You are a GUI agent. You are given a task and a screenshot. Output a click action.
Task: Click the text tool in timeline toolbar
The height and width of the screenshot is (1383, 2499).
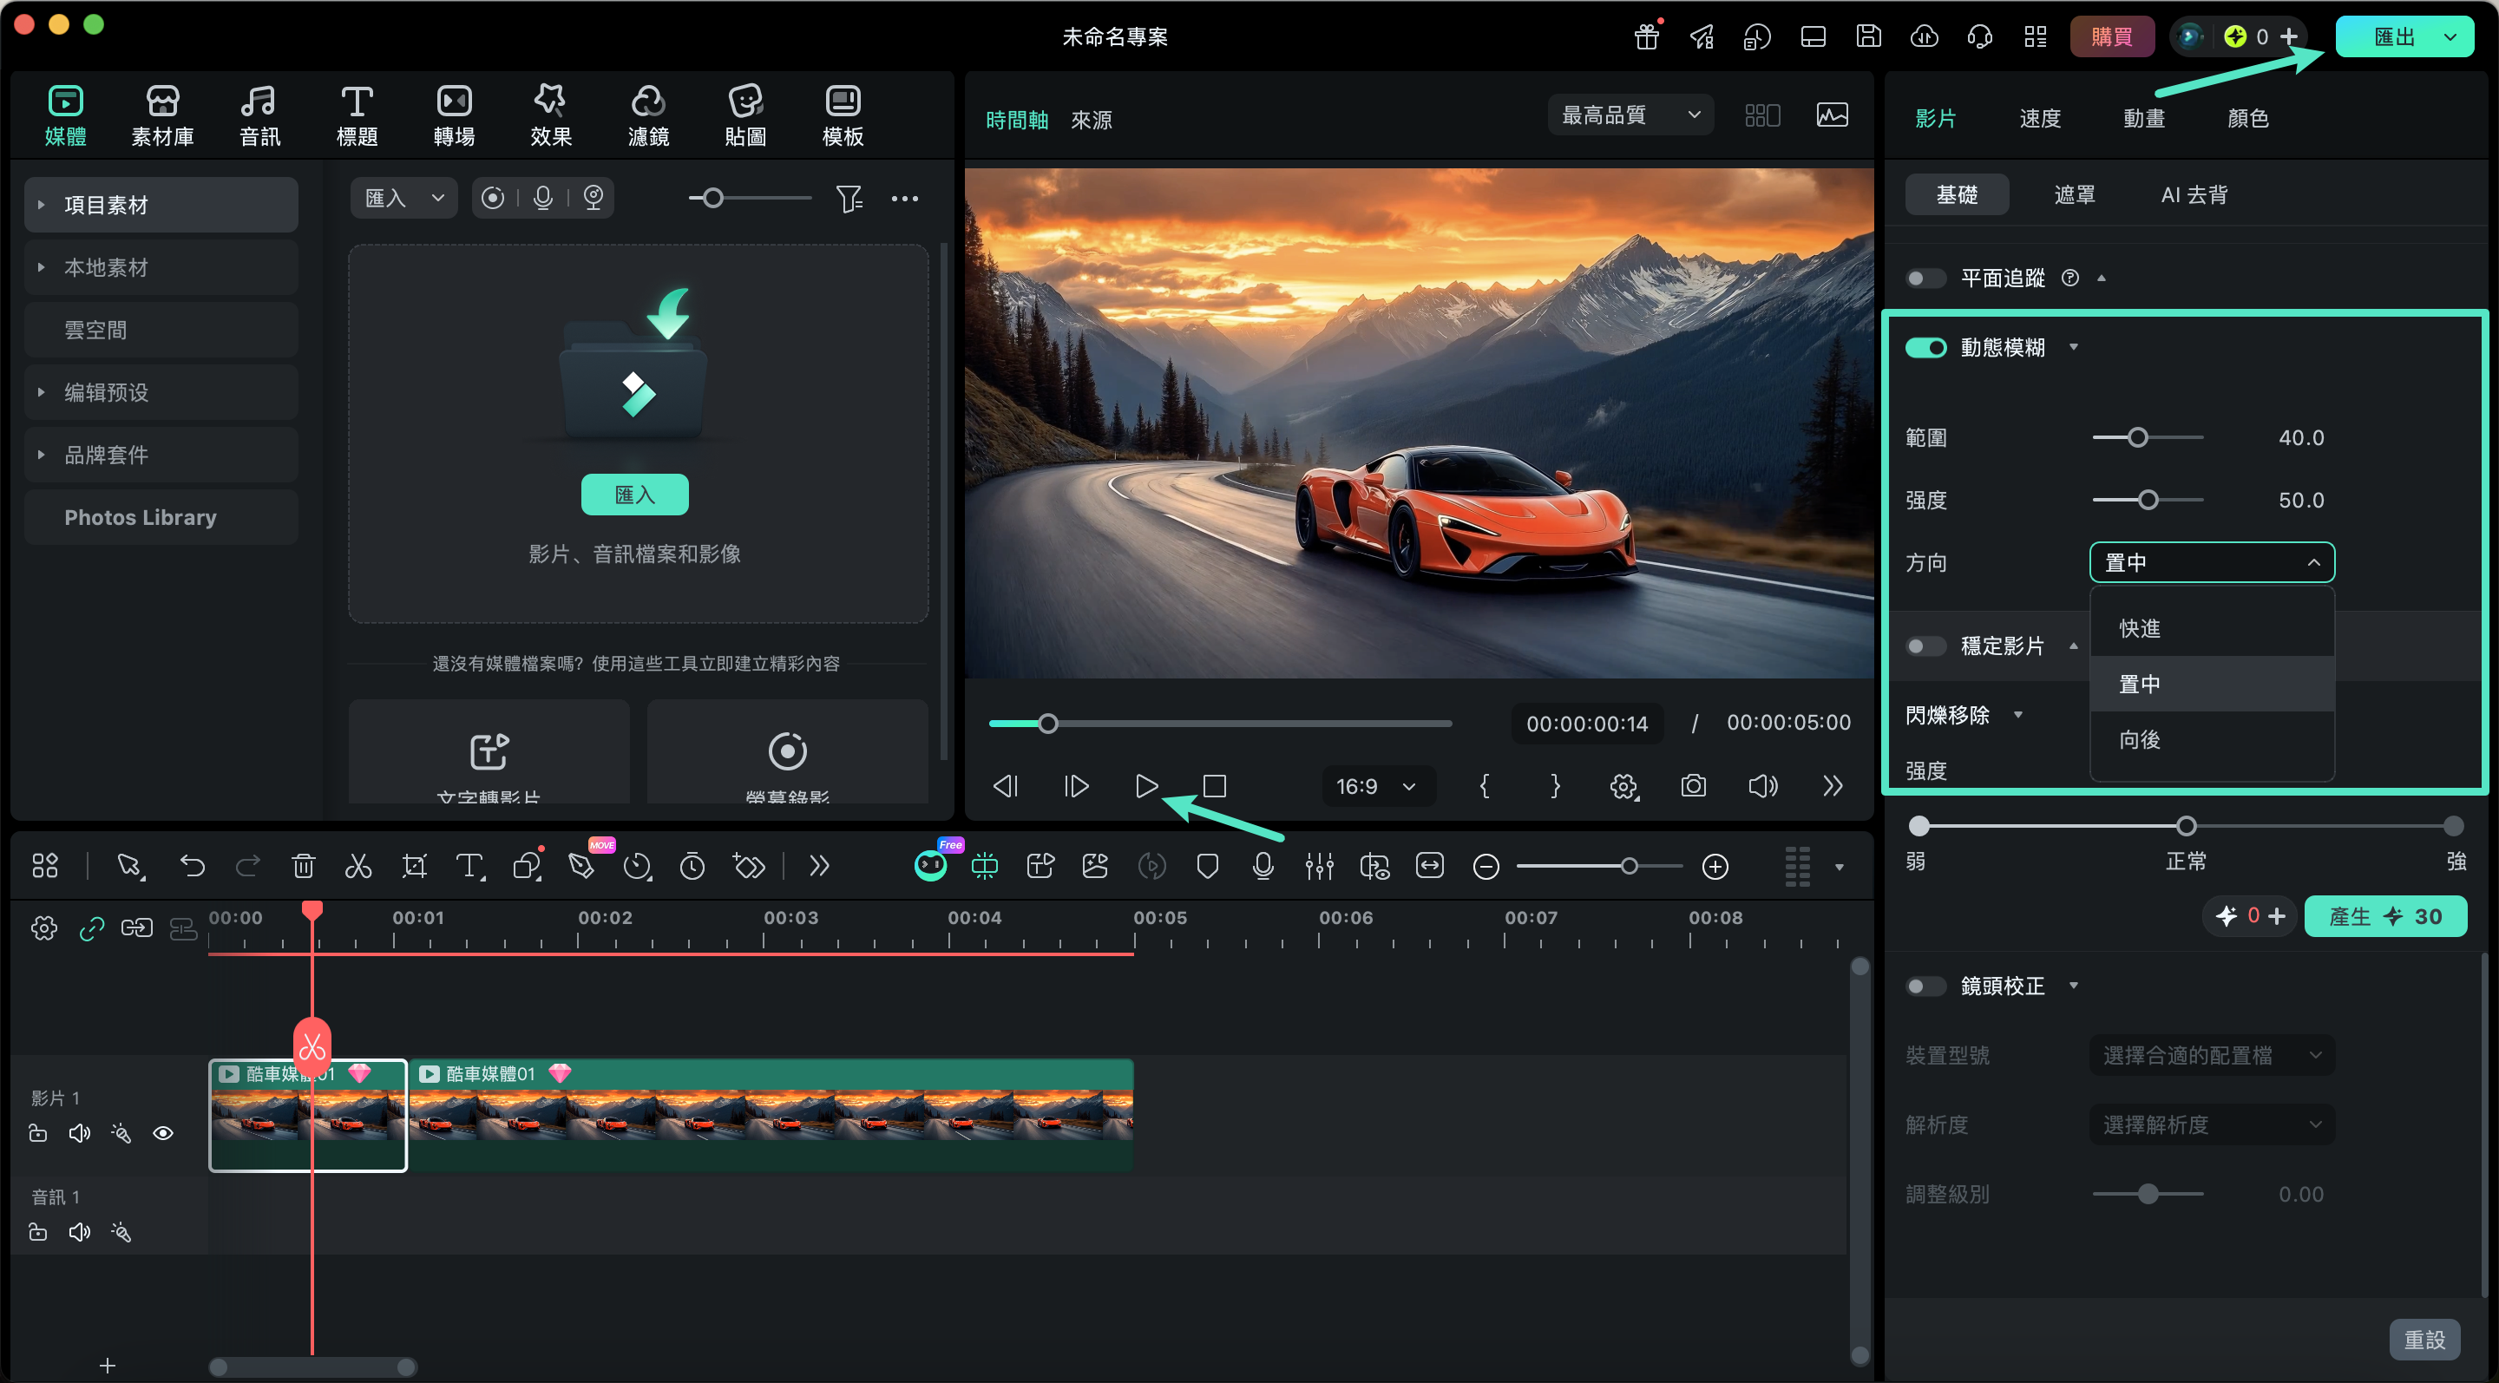(x=469, y=865)
